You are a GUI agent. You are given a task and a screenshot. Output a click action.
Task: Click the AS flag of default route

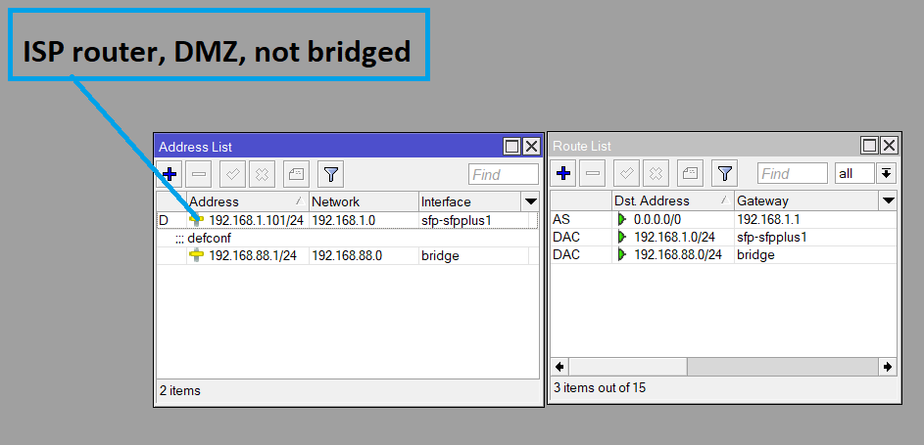[560, 220]
